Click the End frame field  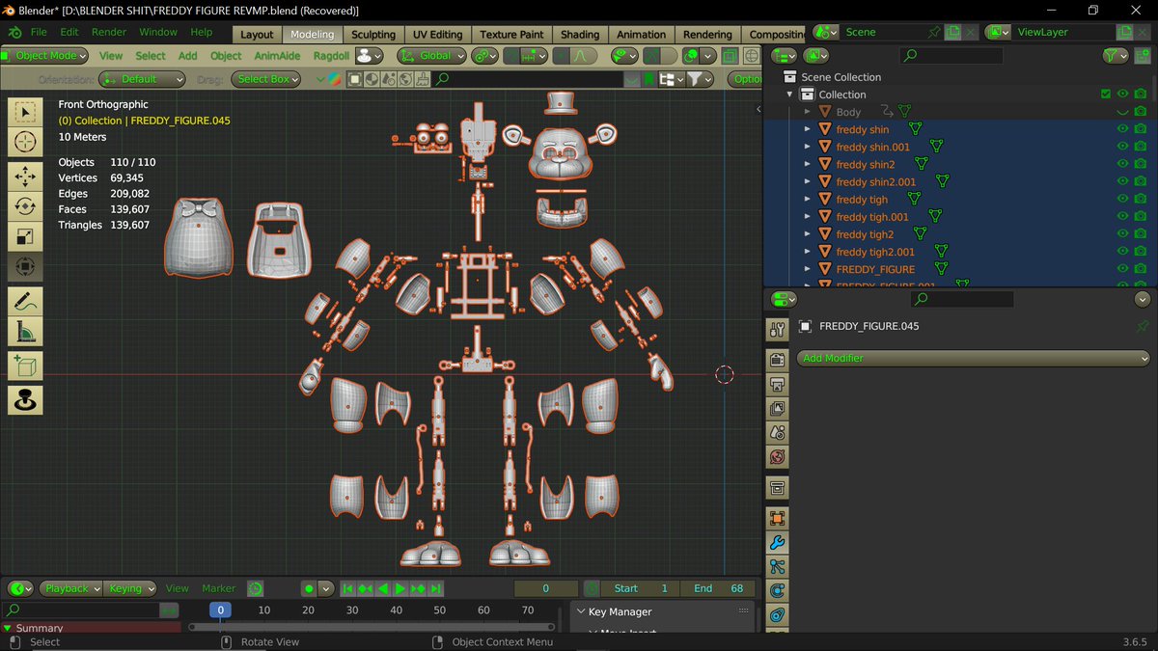[717, 588]
